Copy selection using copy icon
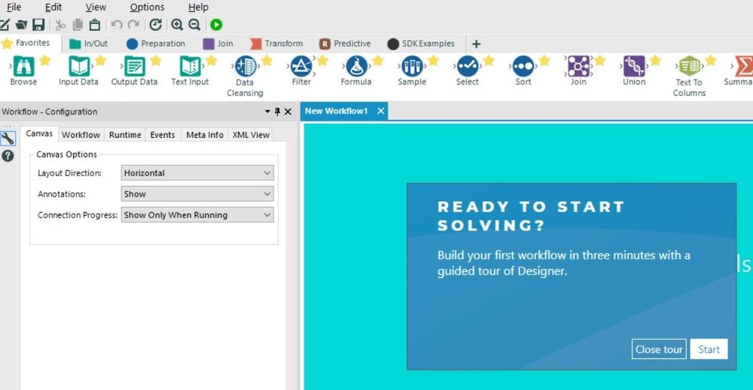This screenshot has height=390, width=753. pos(78,25)
